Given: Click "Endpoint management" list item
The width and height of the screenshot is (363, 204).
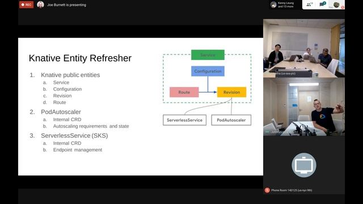Looking at the screenshot, I should pyautogui.click(x=78, y=150).
